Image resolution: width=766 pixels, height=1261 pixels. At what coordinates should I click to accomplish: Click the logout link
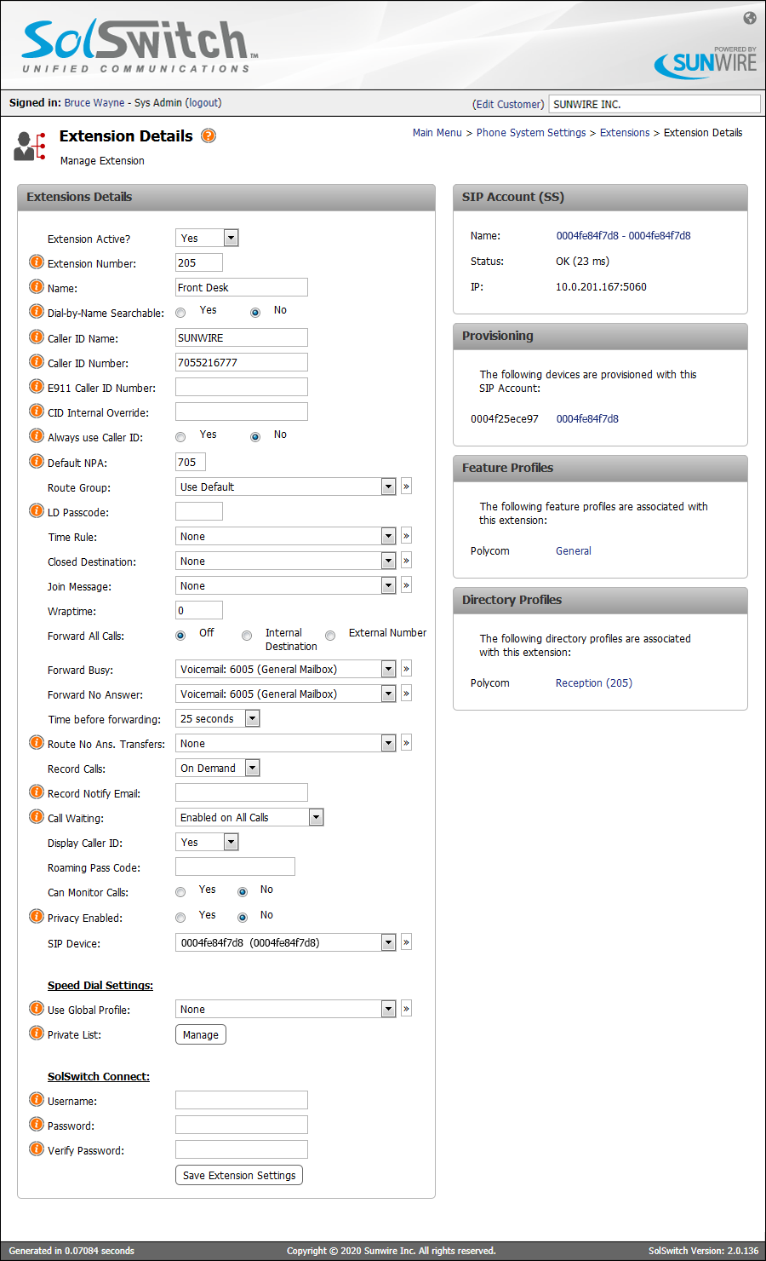(203, 103)
